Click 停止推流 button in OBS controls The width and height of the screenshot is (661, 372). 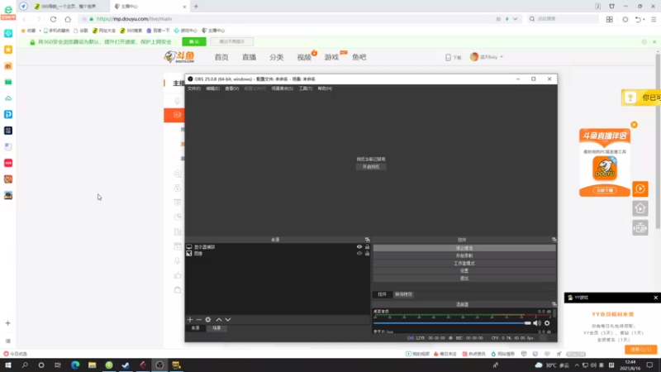coord(464,248)
